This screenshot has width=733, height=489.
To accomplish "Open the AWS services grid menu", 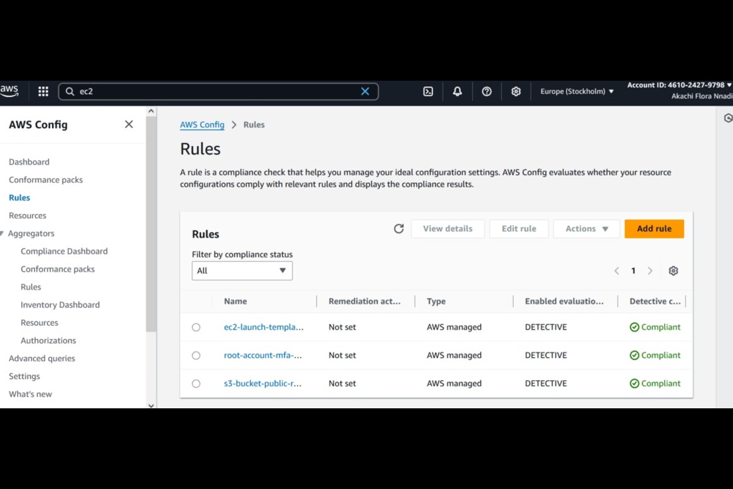I will pos(43,91).
